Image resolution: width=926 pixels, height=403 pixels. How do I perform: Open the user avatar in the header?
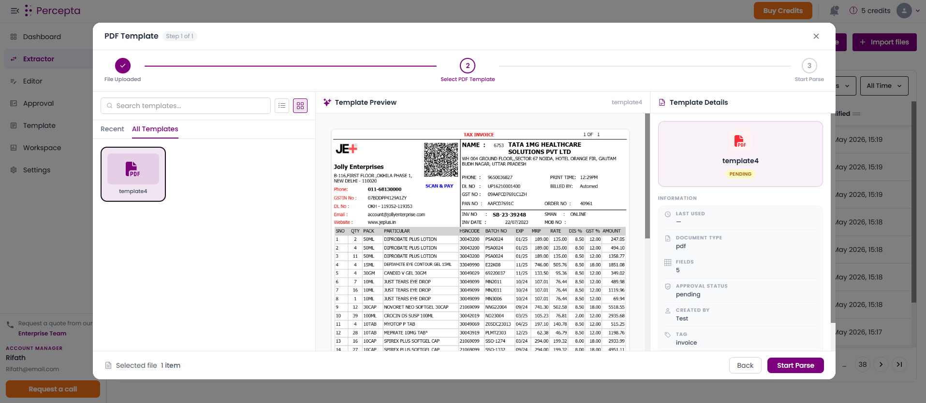pos(904,11)
